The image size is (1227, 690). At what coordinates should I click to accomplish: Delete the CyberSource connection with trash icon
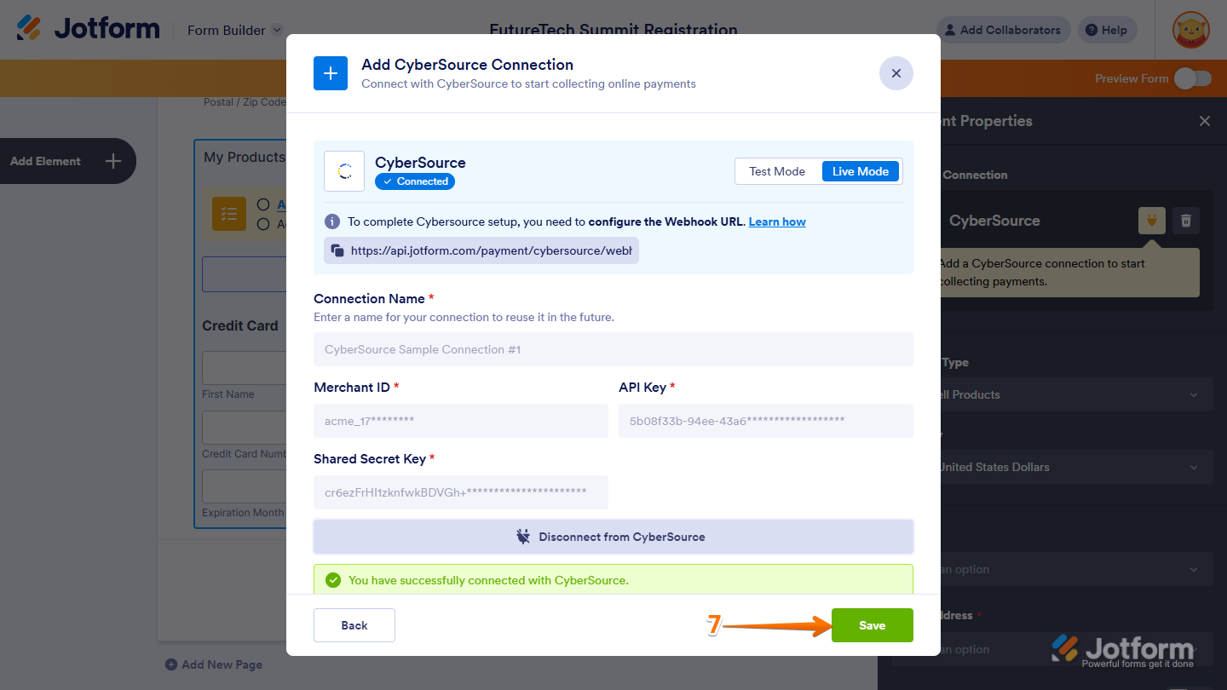point(1186,221)
